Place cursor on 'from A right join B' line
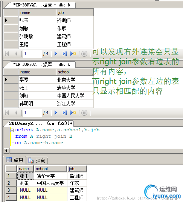This screenshot has height=202, width=183. (x=44, y=136)
